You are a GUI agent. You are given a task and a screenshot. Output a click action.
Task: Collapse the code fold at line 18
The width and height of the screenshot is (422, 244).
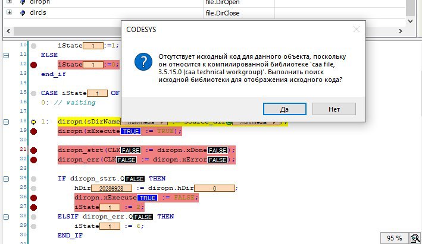tap(6, 122)
